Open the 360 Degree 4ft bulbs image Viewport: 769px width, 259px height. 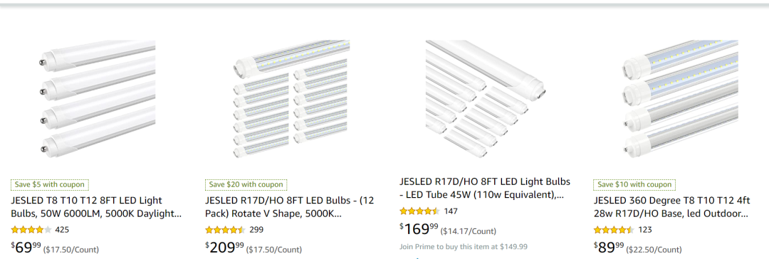680,100
